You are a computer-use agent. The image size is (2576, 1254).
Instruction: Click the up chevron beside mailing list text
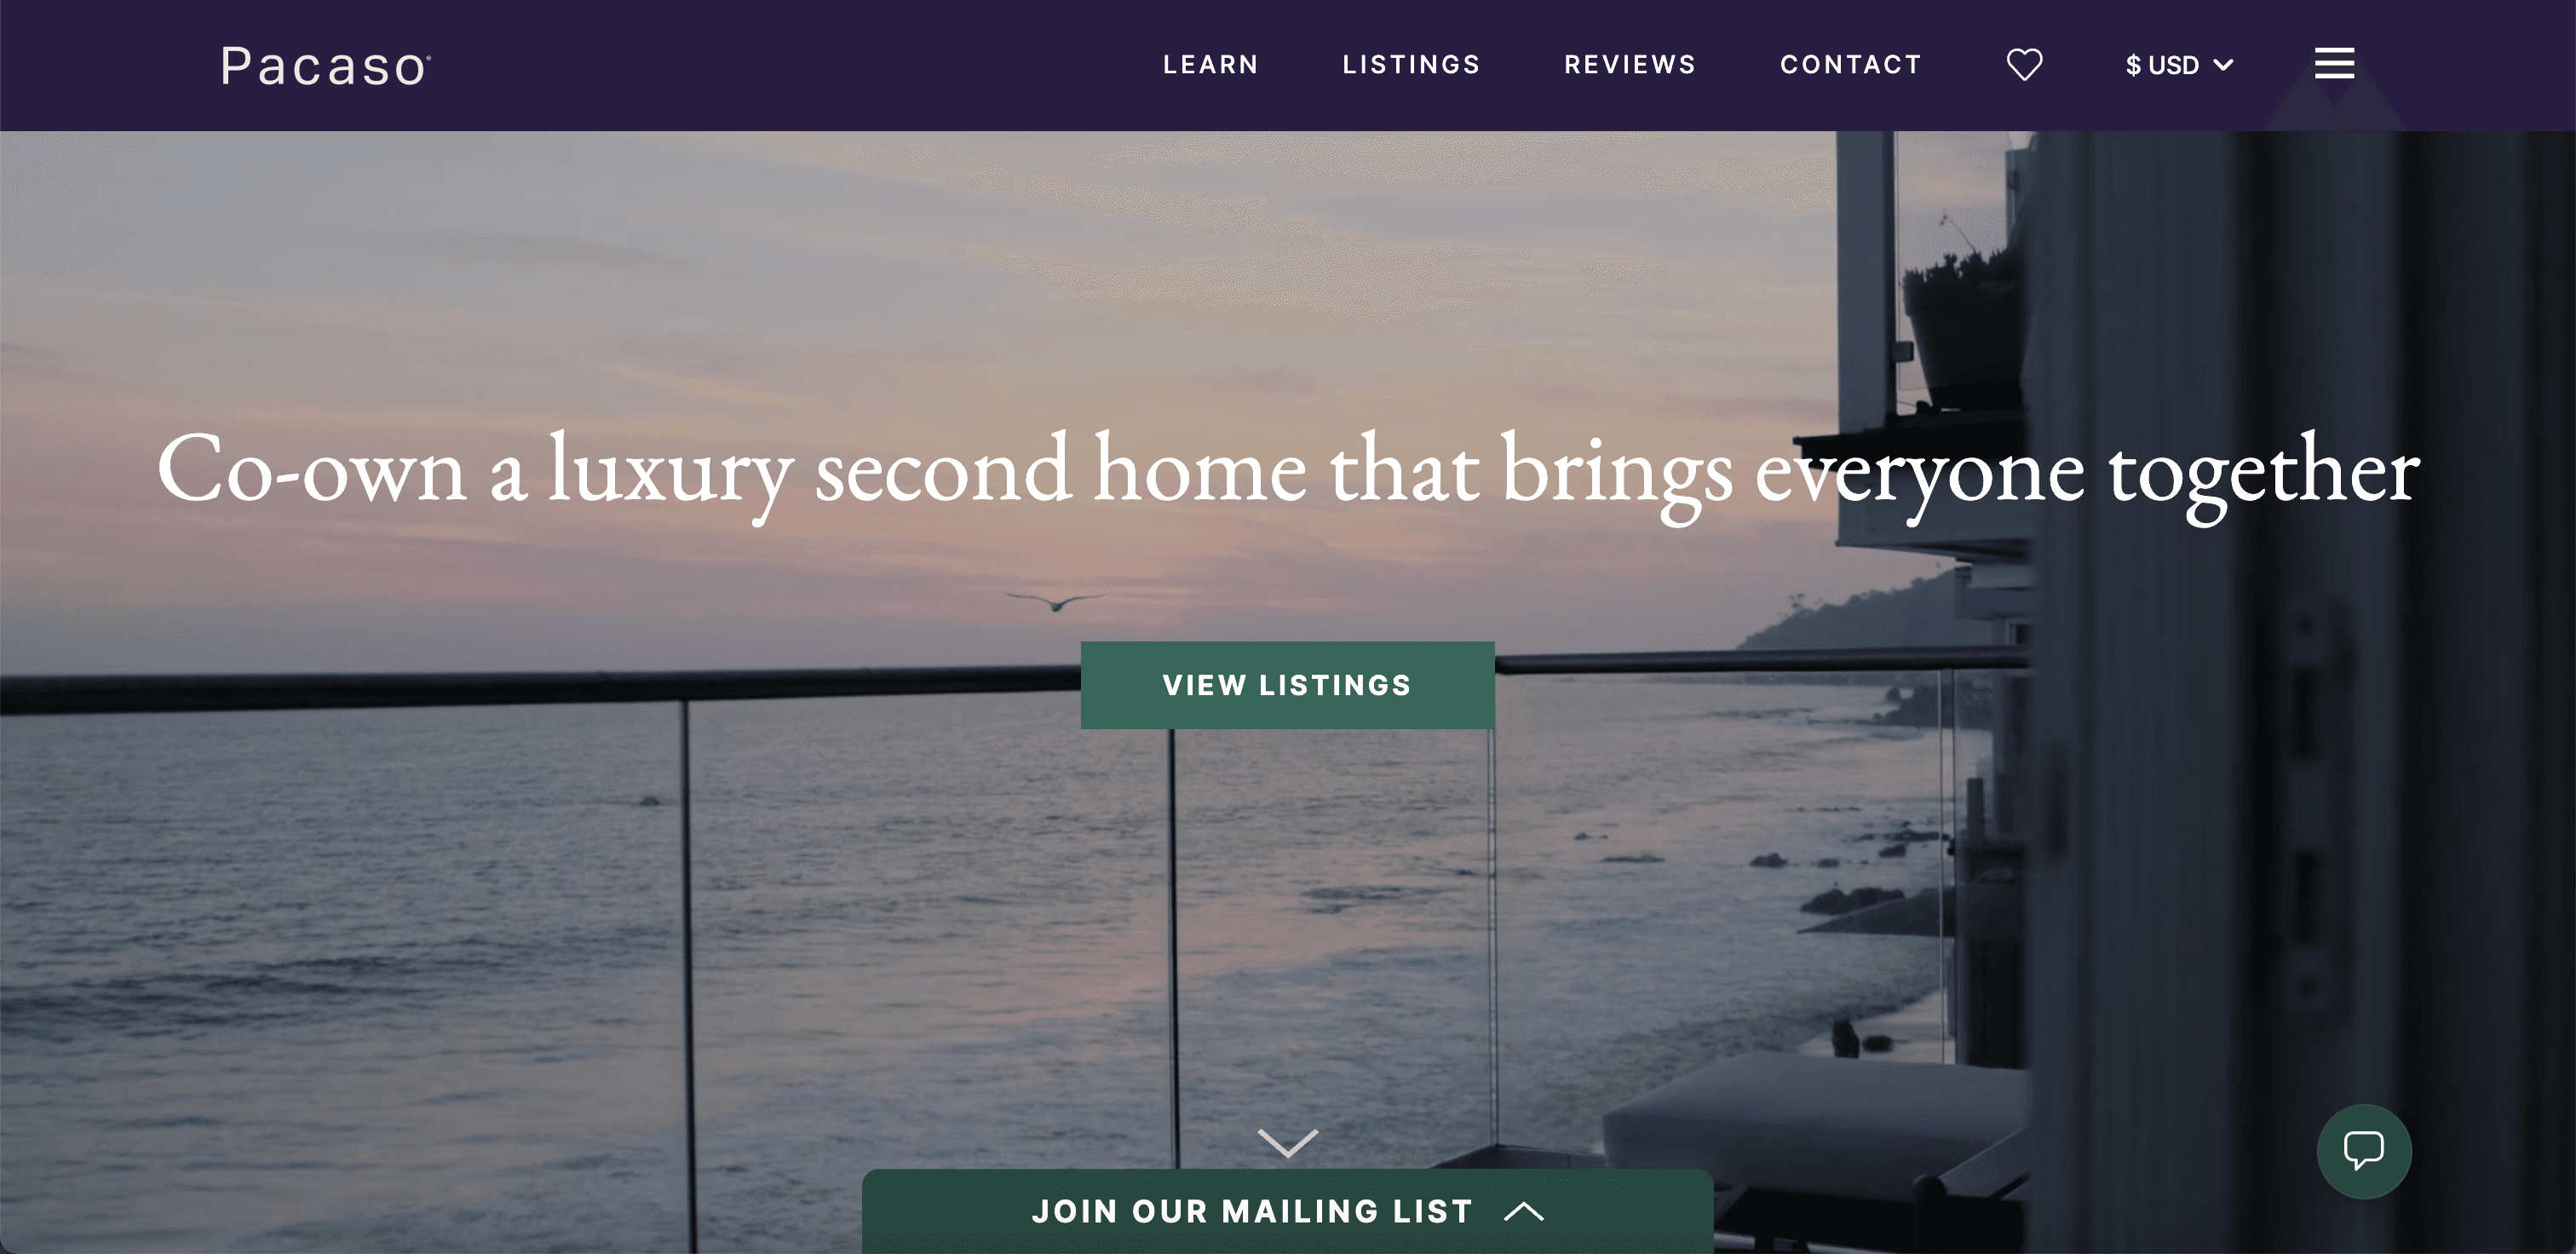click(x=1524, y=1211)
